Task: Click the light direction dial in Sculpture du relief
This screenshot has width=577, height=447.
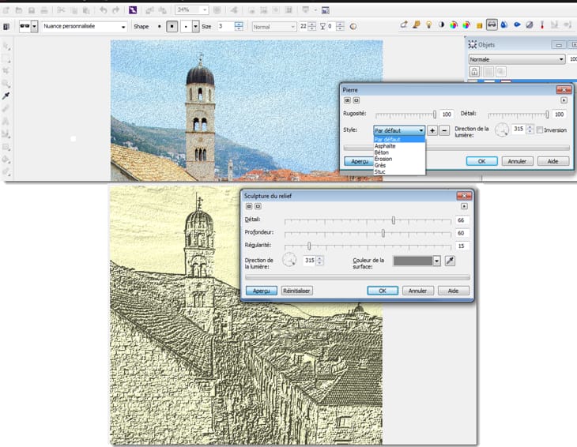Action: 289,260
